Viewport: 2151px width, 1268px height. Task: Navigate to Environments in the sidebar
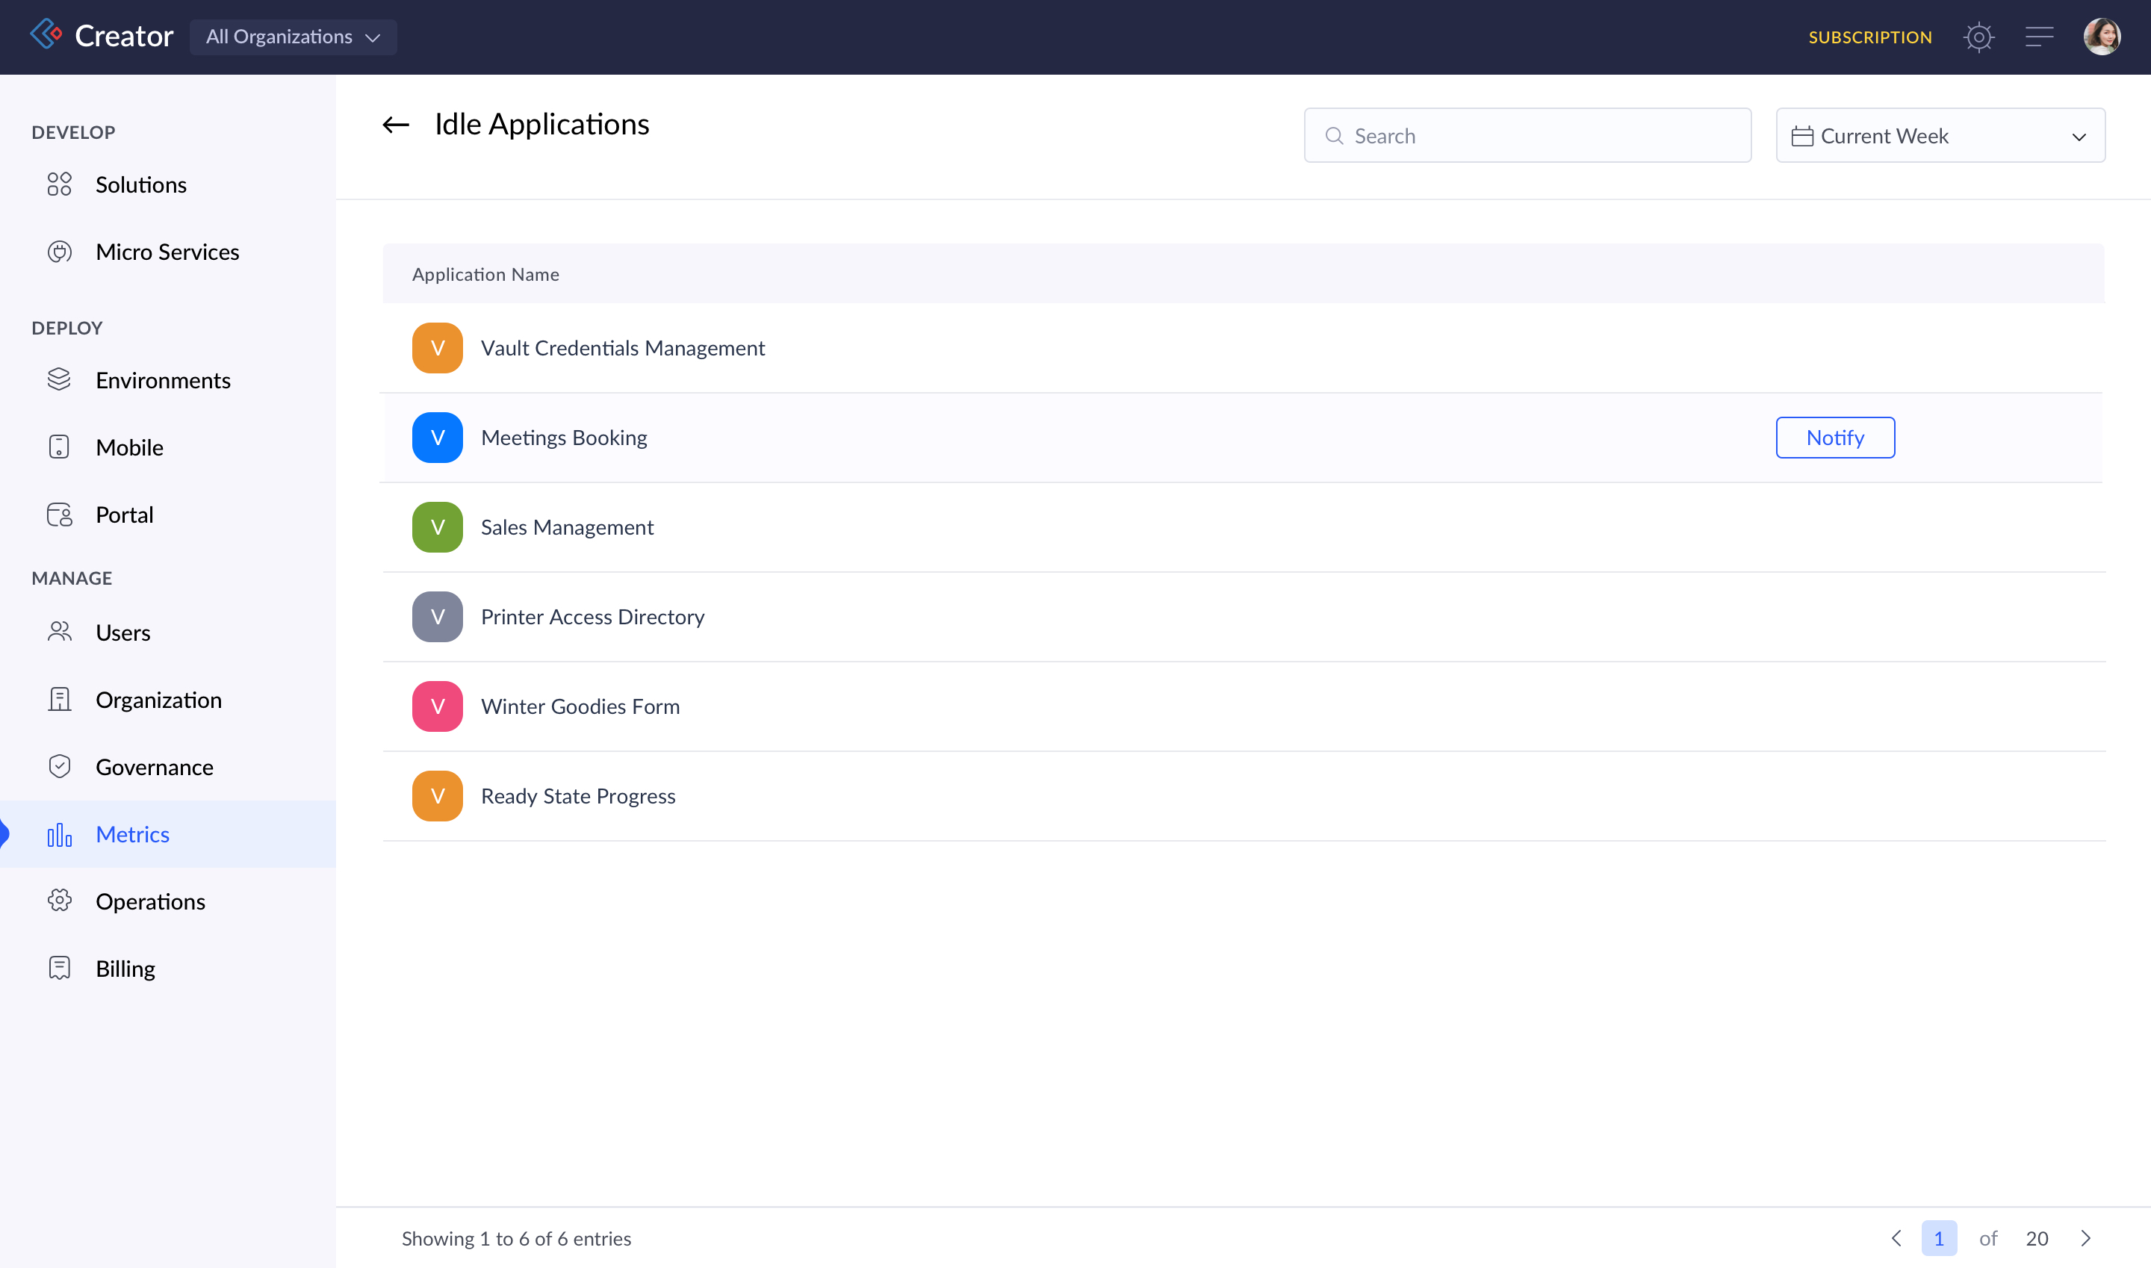tap(162, 380)
